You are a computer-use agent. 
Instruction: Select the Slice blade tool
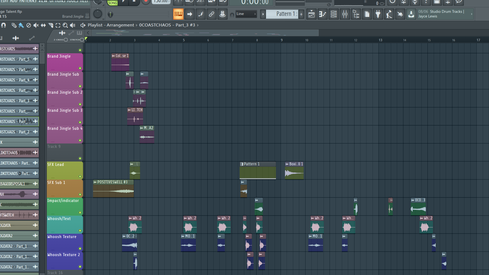(x=51, y=25)
